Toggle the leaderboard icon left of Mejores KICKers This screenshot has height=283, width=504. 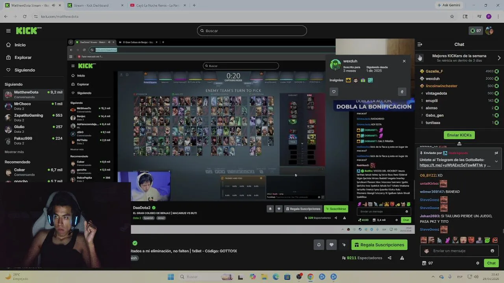pos(420,58)
